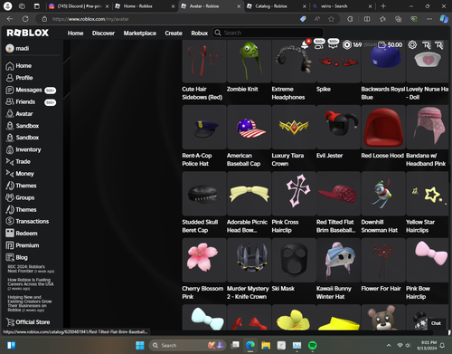Open the Create nav menu
Screen dimensions: 452x354
pos(174,33)
